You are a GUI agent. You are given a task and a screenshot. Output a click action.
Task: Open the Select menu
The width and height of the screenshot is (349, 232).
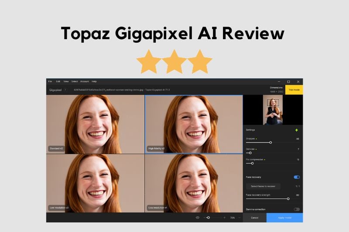pyautogui.click(x=75, y=81)
